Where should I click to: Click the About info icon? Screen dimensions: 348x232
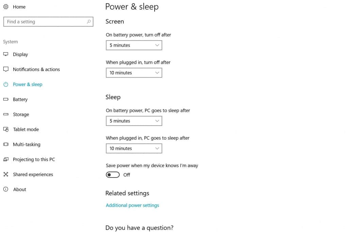6,189
